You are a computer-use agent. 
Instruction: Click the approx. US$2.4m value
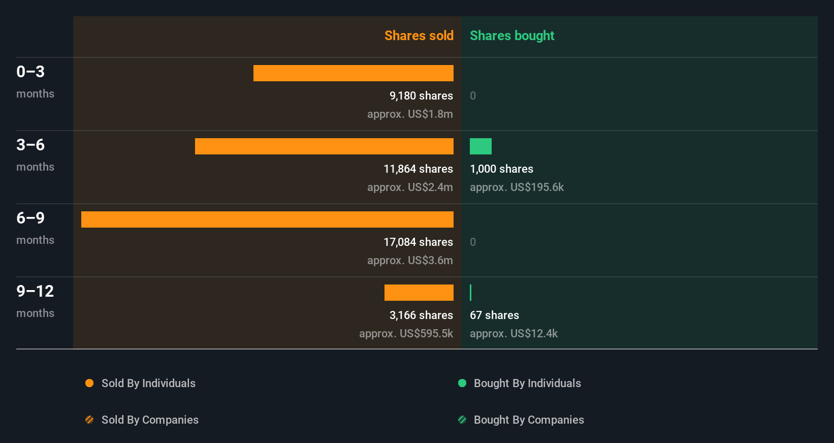(x=410, y=187)
